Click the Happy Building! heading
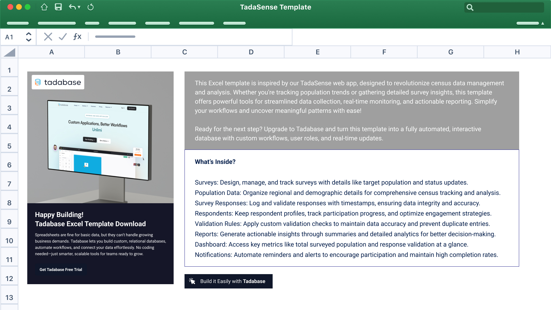This screenshot has width=551, height=310. click(x=59, y=215)
